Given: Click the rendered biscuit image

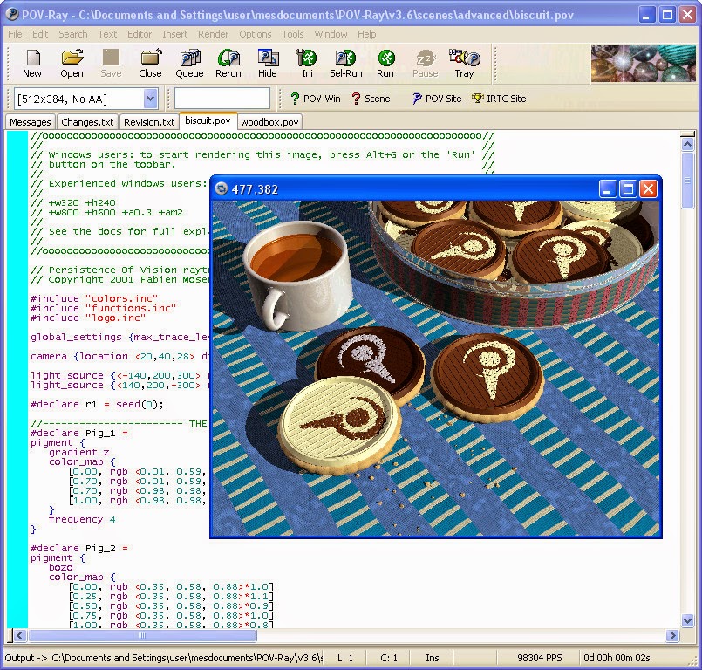Looking at the screenshot, I should point(436,367).
